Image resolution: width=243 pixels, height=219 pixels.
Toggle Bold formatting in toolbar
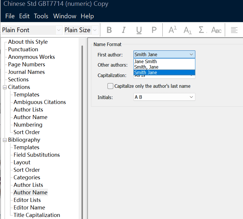(109, 30)
